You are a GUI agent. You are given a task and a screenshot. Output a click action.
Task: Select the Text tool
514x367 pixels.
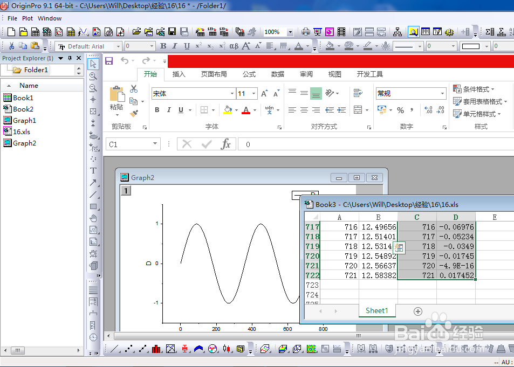tap(93, 171)
